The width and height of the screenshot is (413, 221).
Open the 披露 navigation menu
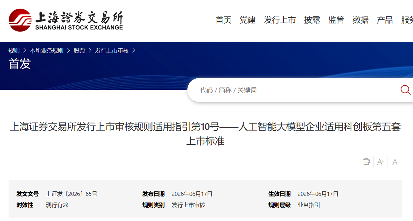pos(312,20)
